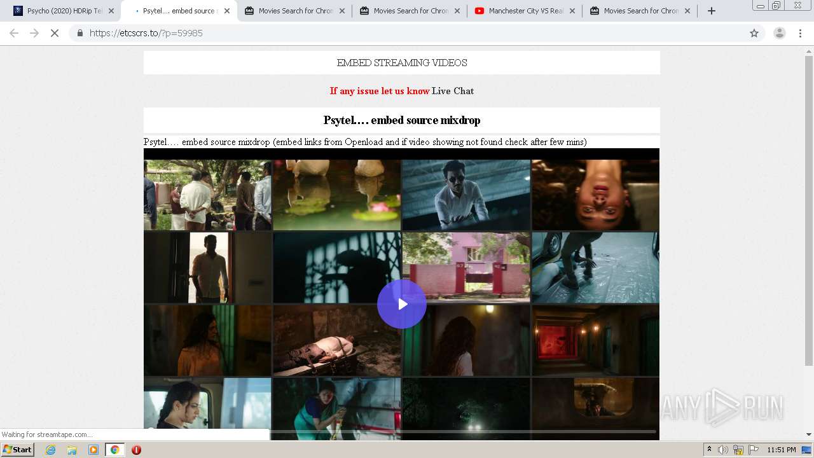Click thumbnail of man in sunglasses
This screenshot has height=458, width=814.
(466, 195)
